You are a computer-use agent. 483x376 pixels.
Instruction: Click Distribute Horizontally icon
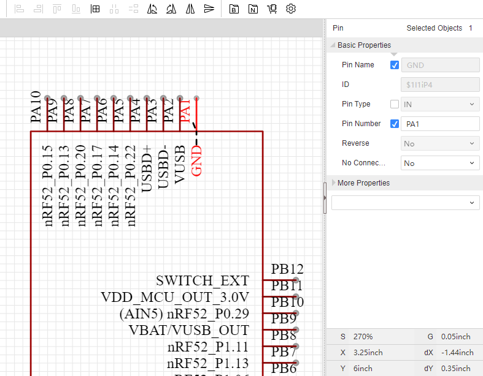[x=114, y=9]
